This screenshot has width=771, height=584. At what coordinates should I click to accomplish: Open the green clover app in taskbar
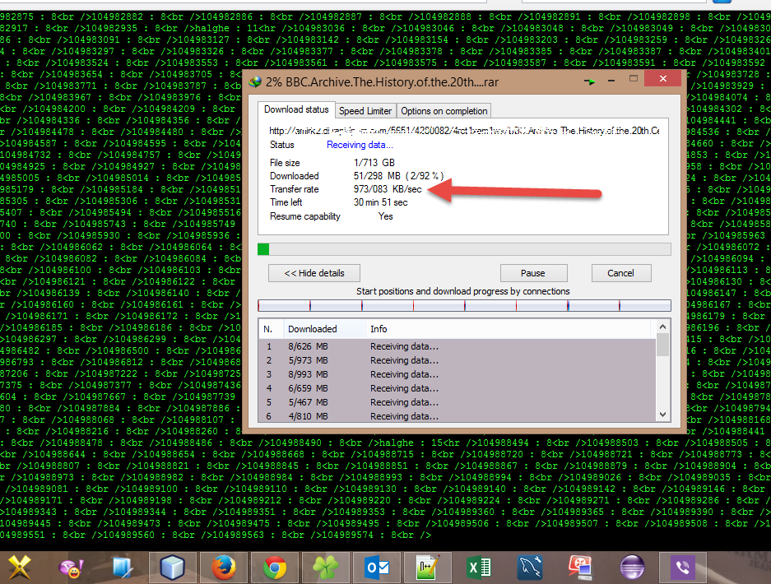click(x=326, y=567)
